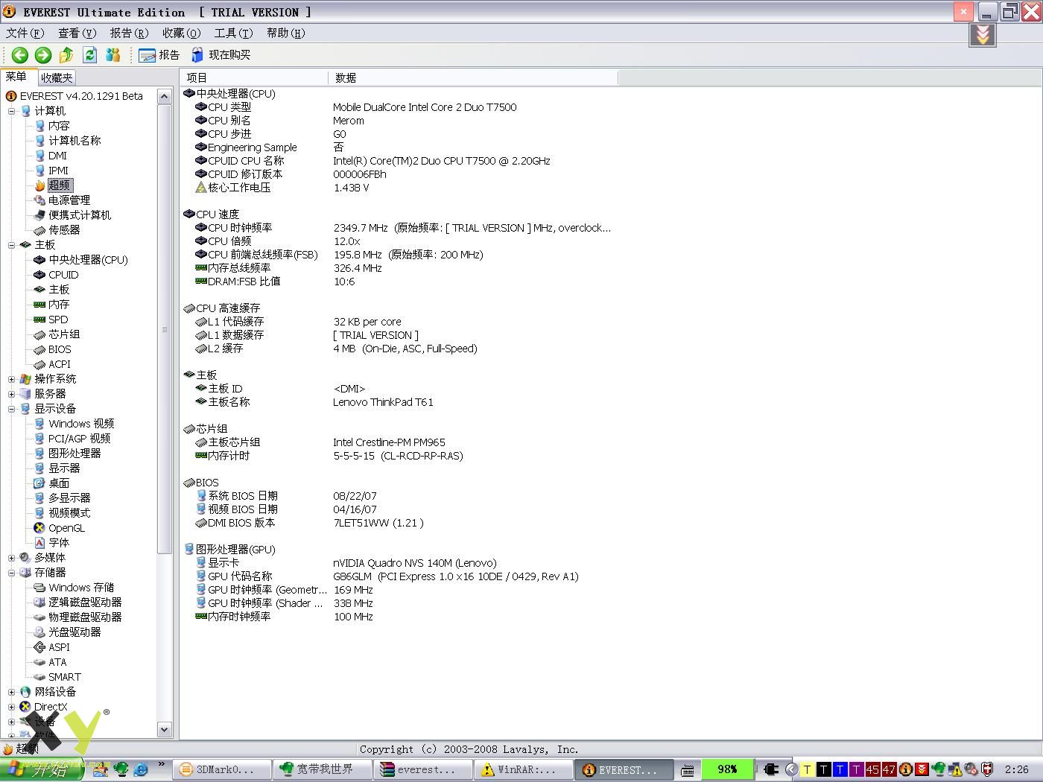This screenshot has width=1043, height=782.
Task: Select CPUID tree item
Action: tap(63, 275)
